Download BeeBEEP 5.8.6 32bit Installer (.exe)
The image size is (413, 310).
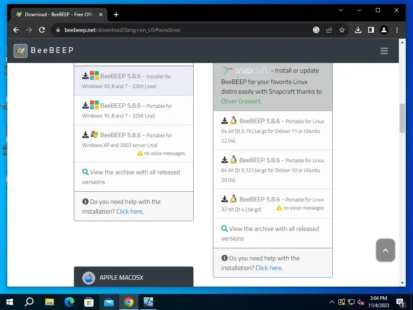(x=134, y=81)
